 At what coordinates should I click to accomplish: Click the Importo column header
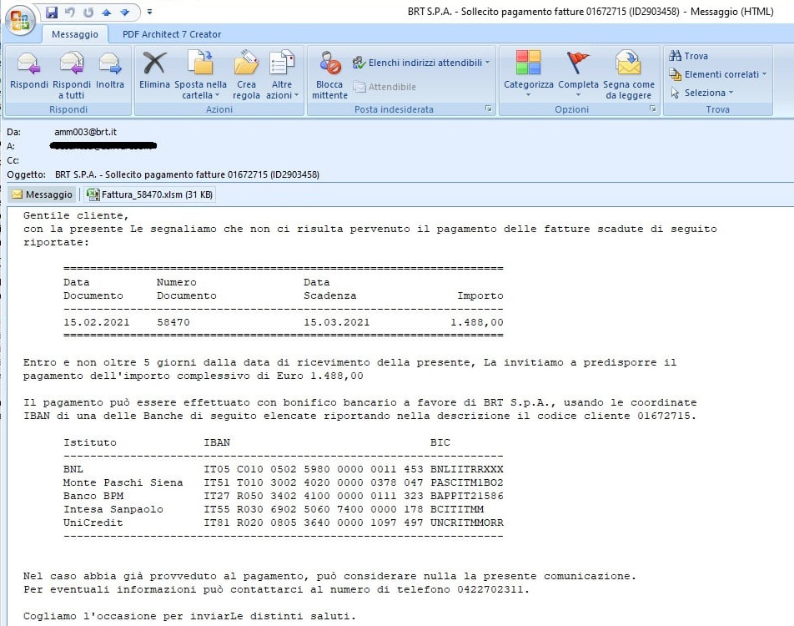[x=480, y=295]
